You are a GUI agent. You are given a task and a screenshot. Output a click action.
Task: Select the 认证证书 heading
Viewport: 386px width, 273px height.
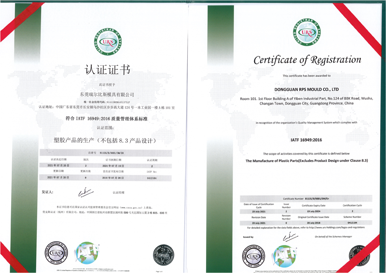pos(107,69)
